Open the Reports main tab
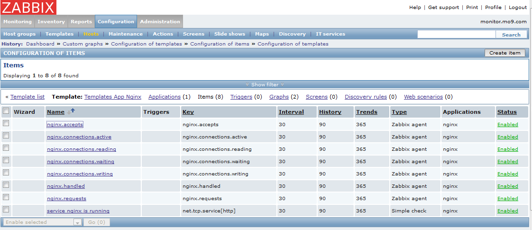532x230 pixels. click(81, 21)
